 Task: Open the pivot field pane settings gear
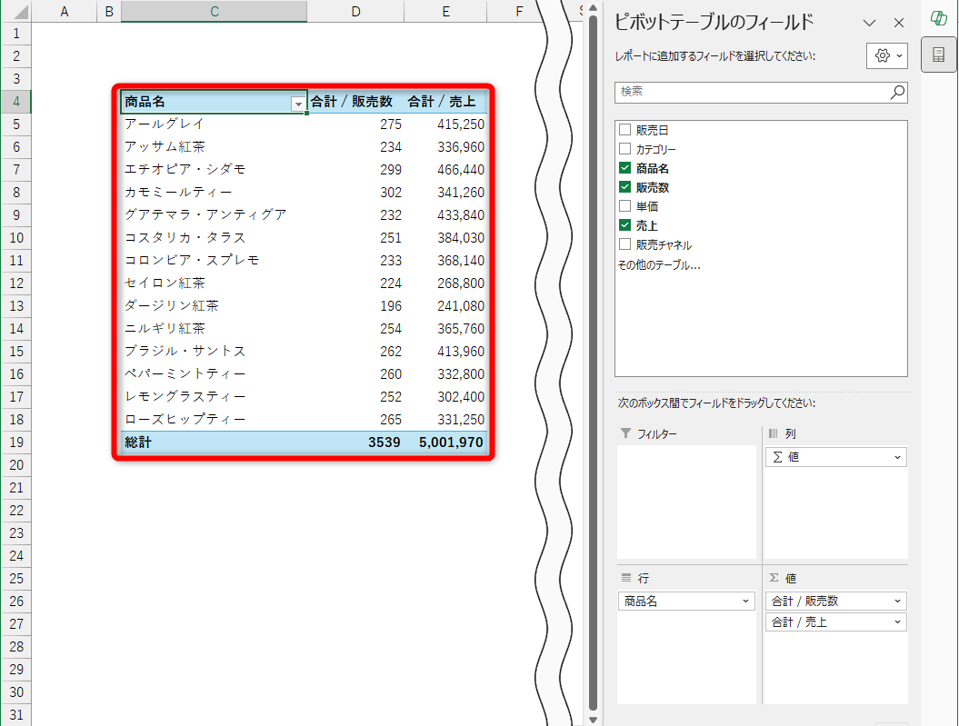[884, 55]
